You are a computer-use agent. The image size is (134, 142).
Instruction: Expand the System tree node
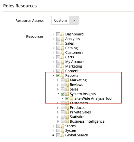click(x=53, y=131)
